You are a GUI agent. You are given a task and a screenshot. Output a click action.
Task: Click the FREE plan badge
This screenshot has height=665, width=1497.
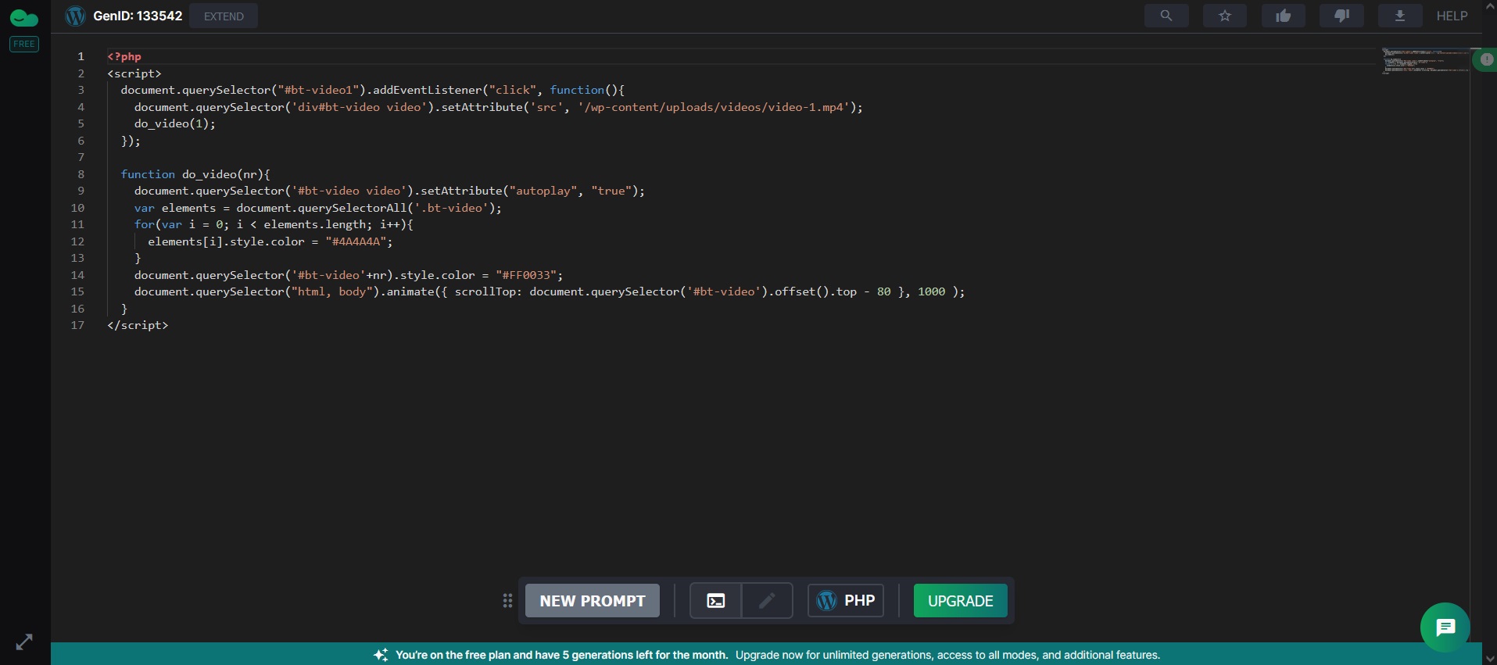24,44
